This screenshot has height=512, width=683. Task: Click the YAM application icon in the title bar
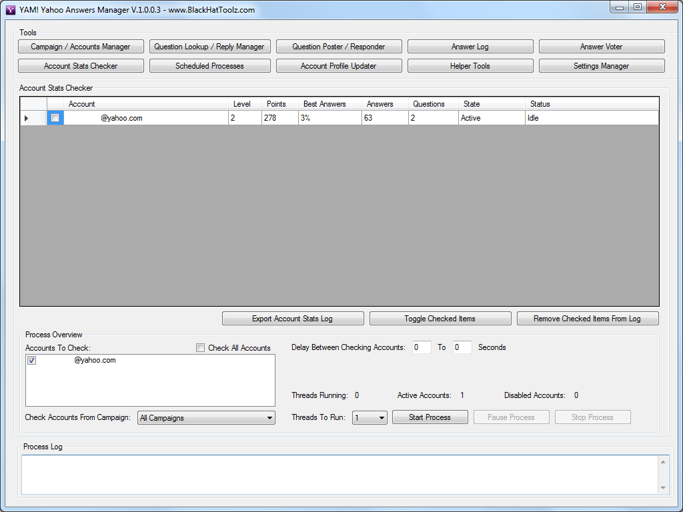(x=11, y=10)
